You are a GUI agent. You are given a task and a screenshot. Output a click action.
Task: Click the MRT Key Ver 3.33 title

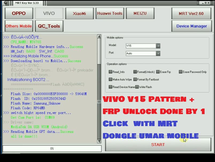27,3
